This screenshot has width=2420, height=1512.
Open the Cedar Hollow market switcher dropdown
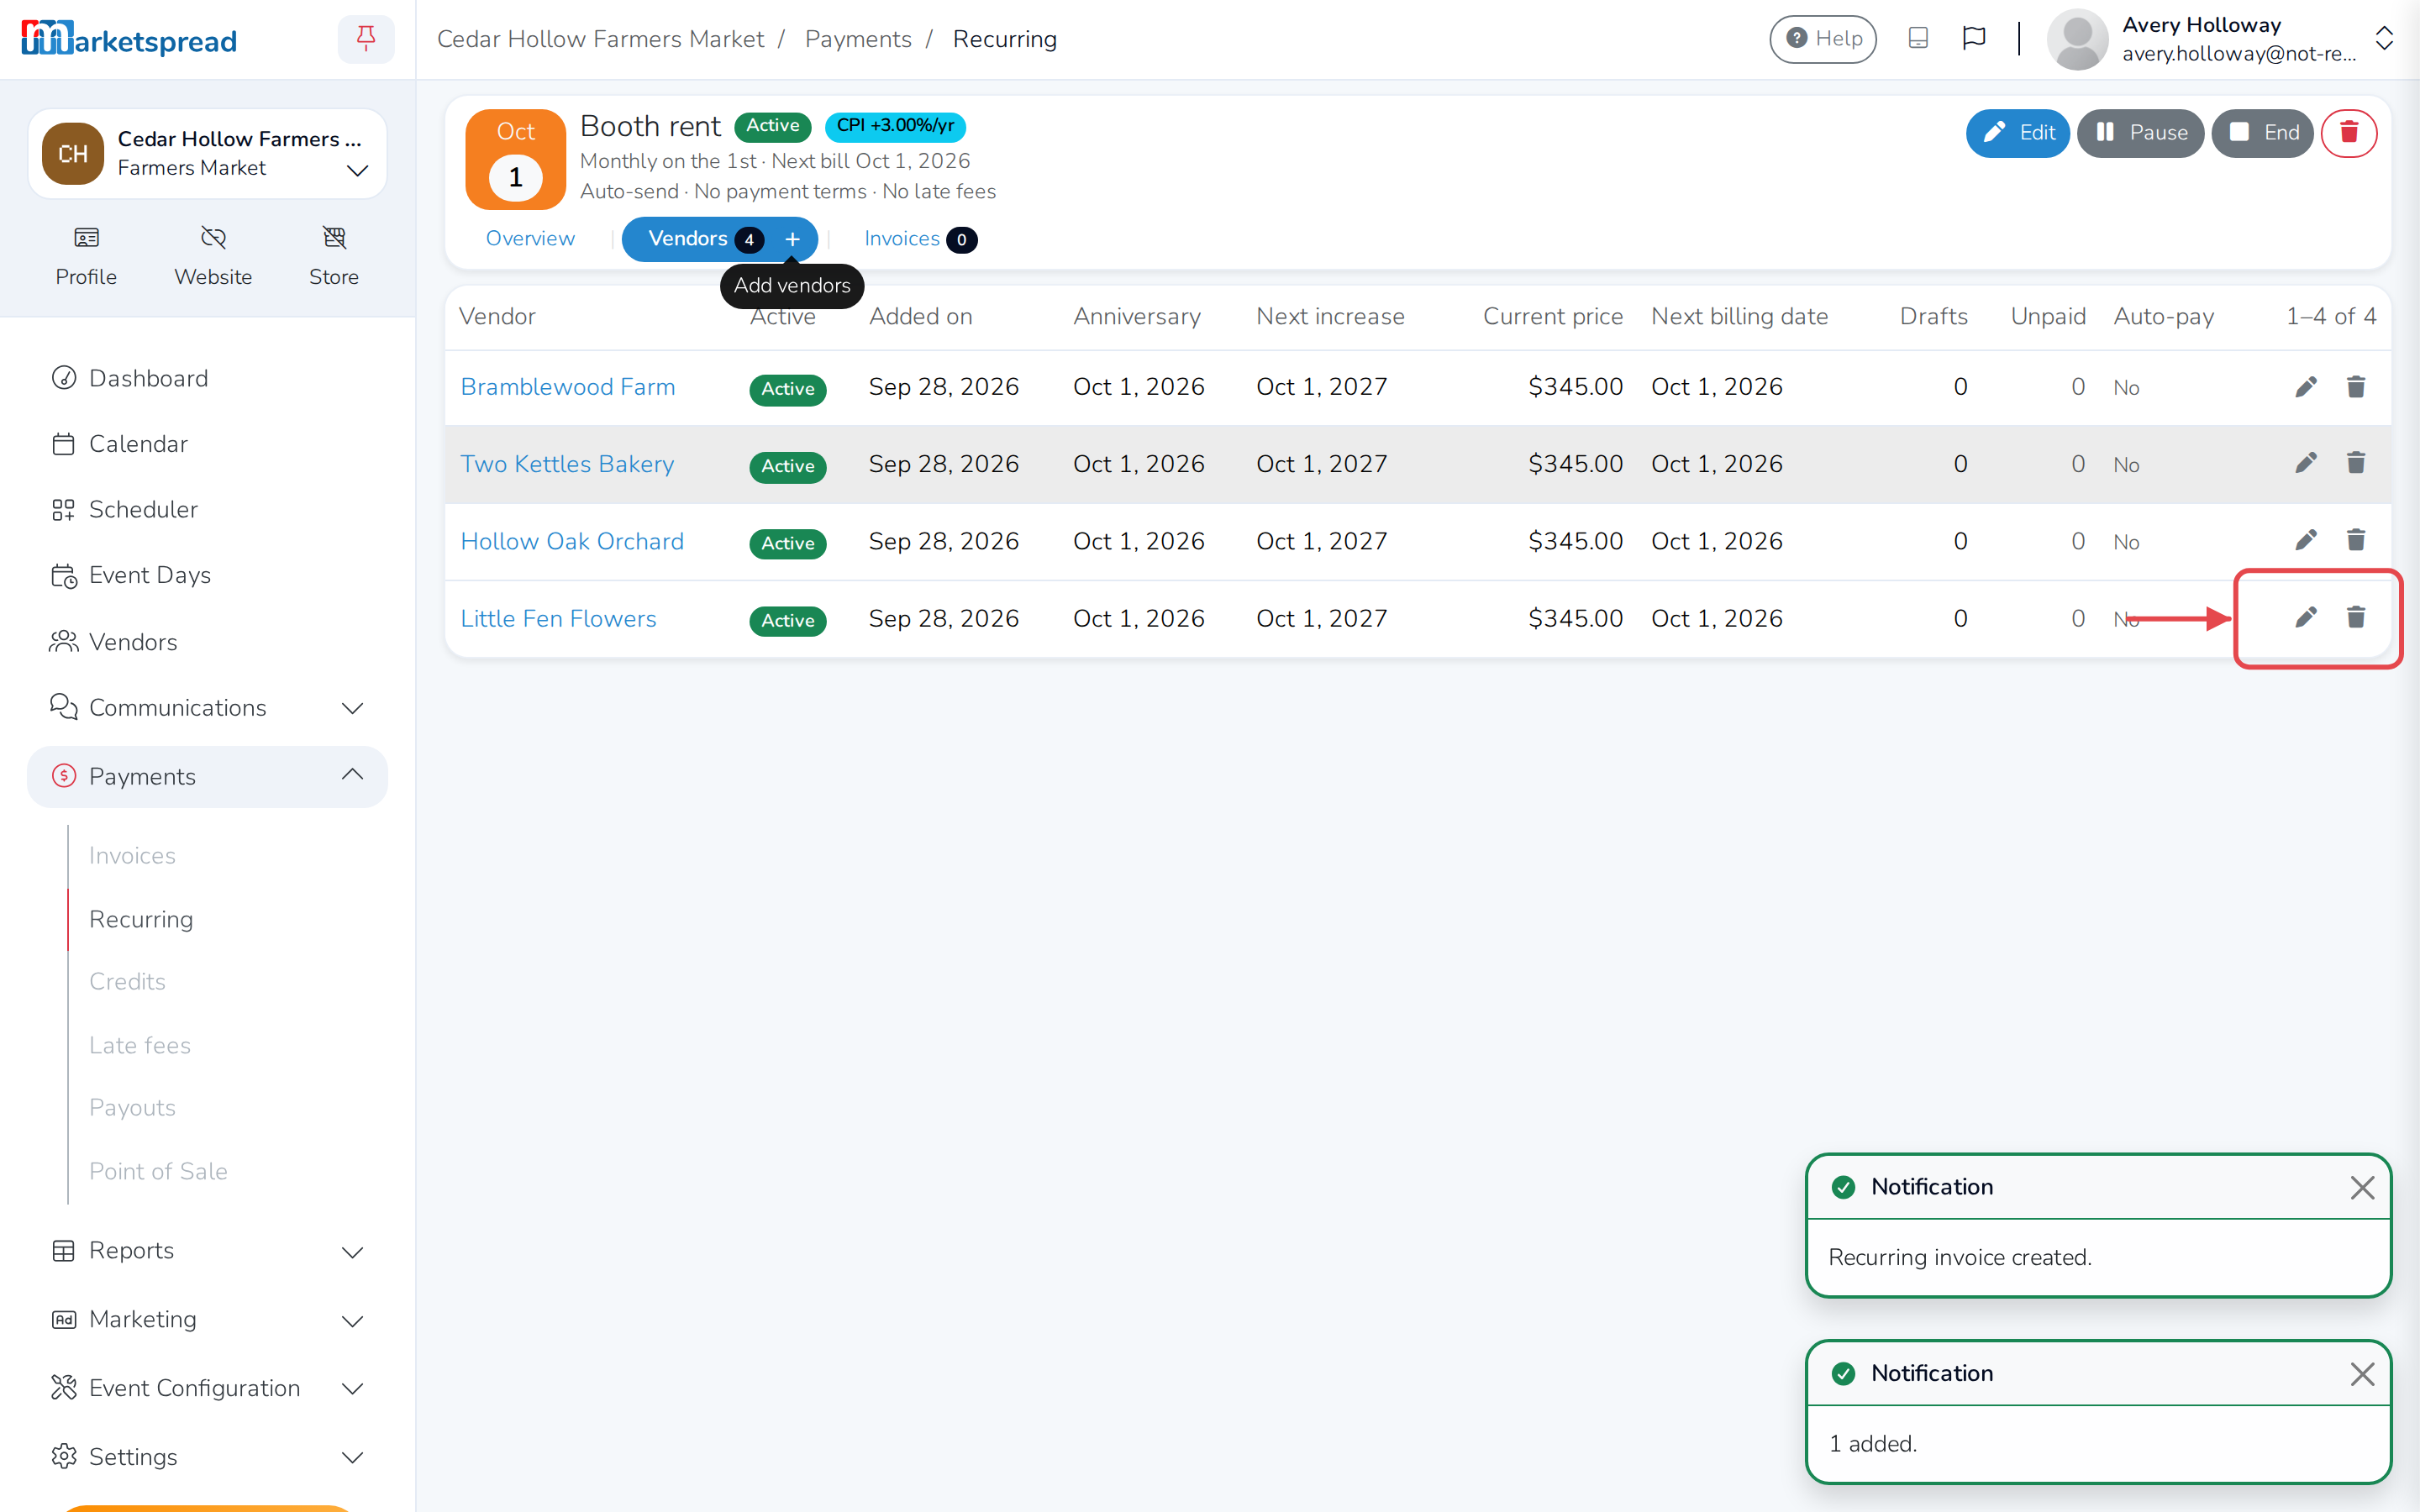click(x=207, y=153)
